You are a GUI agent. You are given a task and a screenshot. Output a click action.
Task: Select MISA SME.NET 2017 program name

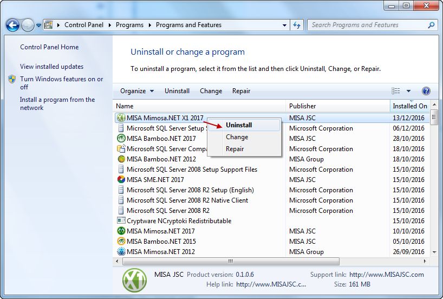point(155,180)
